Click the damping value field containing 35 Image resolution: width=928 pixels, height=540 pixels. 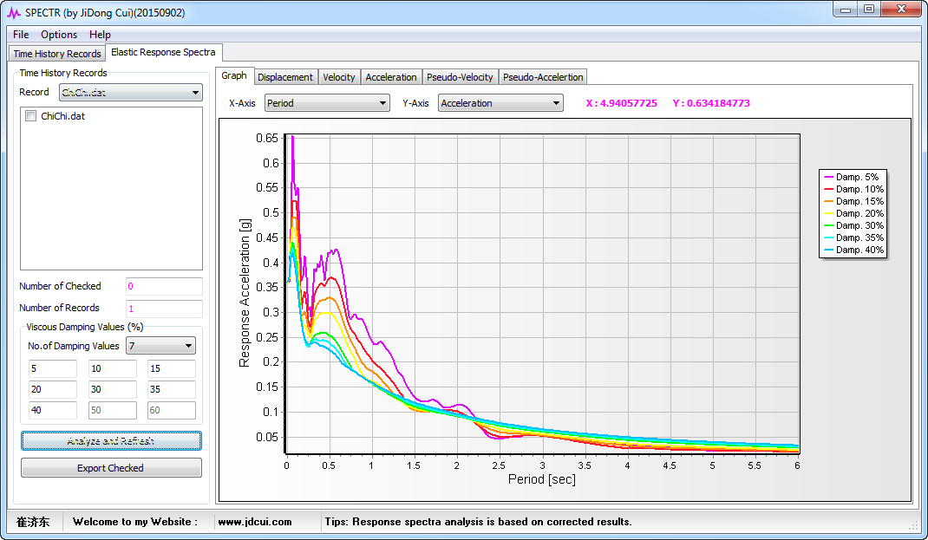(x=172, y=389)
